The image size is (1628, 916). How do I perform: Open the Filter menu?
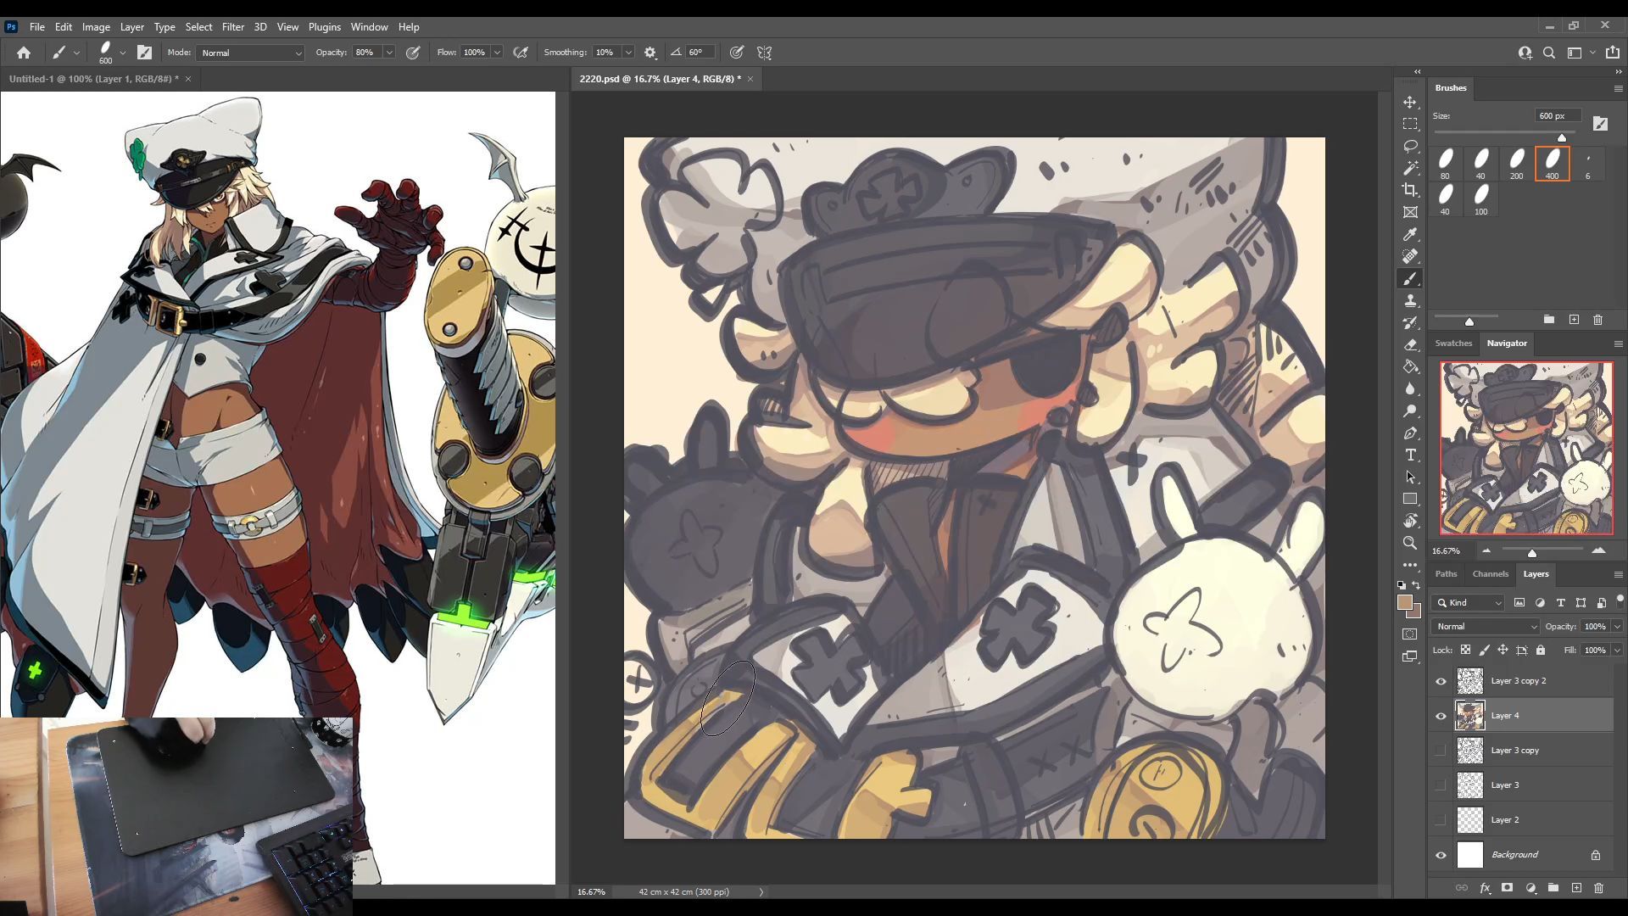232,27
